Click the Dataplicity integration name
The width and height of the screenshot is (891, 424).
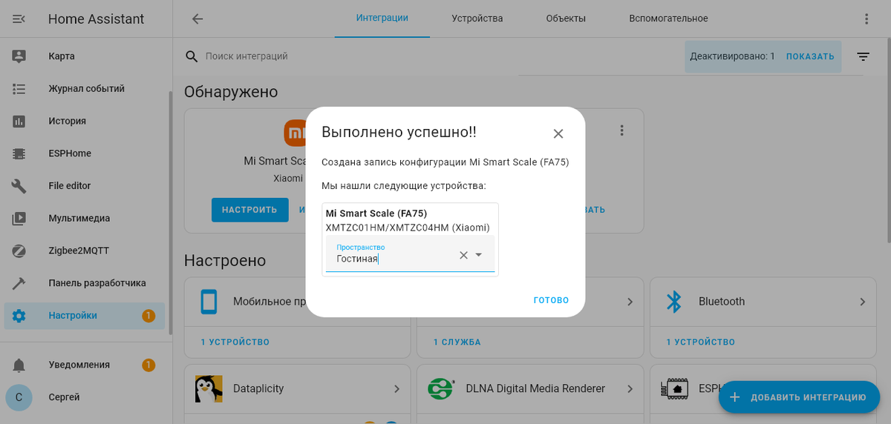(x=258, y=388)
